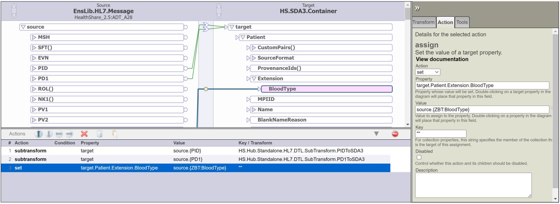
Task: Expand the Name target property
Action: pyautogui.click(x=254, y=110)
